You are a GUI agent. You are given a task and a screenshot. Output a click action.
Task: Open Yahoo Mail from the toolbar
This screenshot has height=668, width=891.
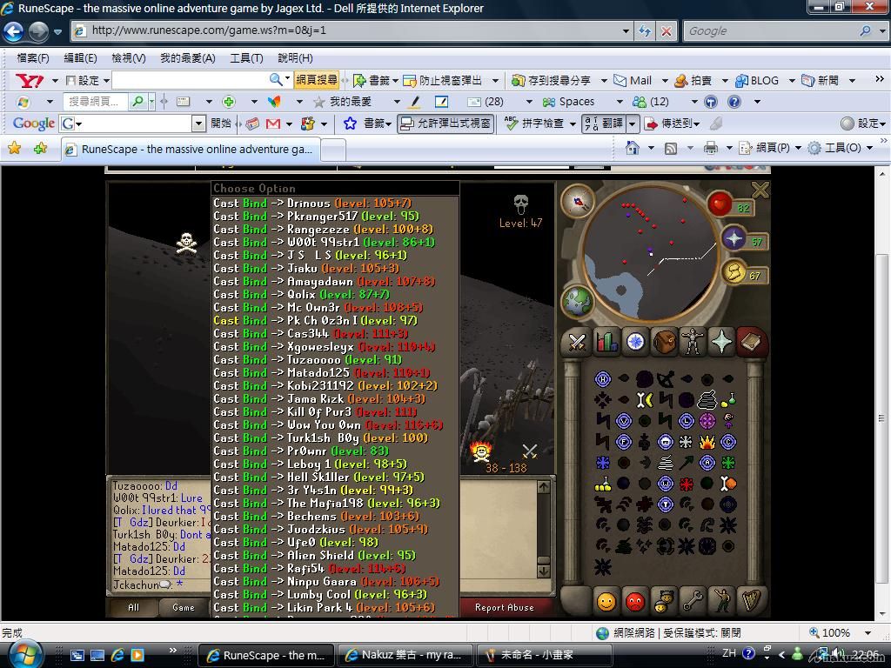[x=633, y=80]
